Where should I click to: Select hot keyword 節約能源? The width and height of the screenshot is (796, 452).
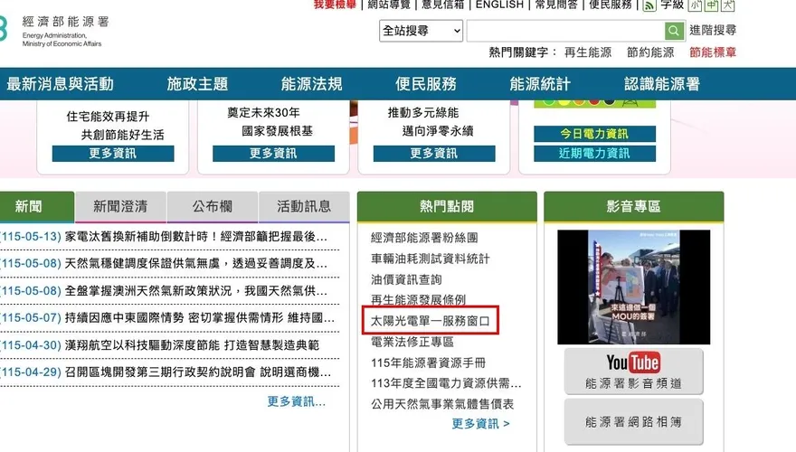(x=650, y=52)
